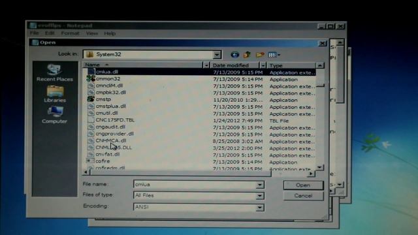Select the cmndlM.dll file
The image size is (418, 235).
click(x=109, y=86)
